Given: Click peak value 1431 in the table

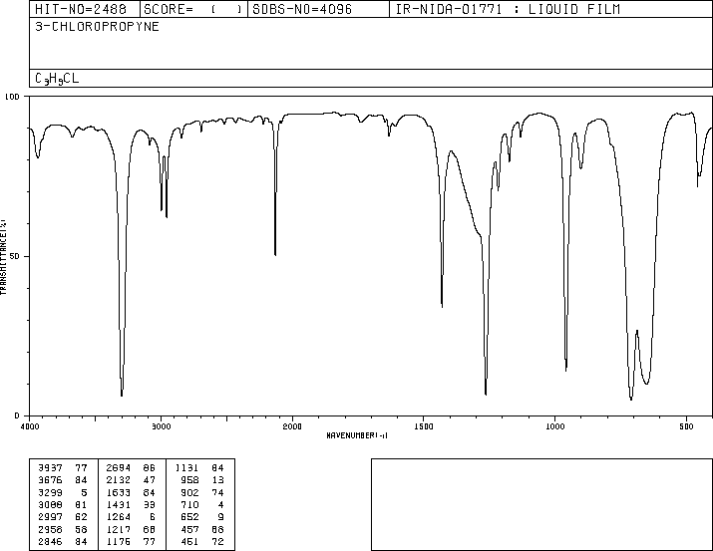Looking at the screenshot, I should click(119, 504).
